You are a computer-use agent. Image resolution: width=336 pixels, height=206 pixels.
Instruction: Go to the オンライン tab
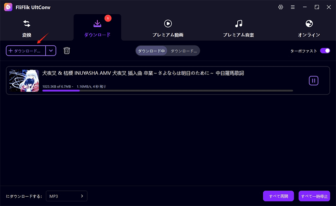(x=309, y=29)
